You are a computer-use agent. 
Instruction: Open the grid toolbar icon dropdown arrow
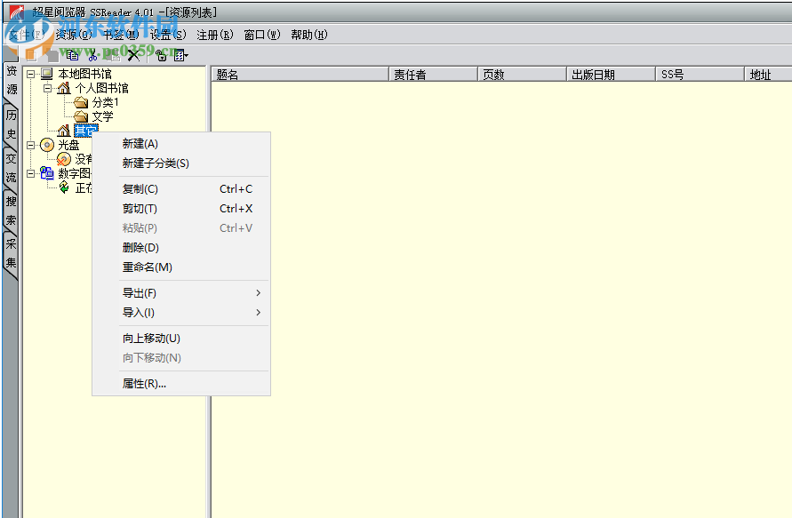click(186, 55)
